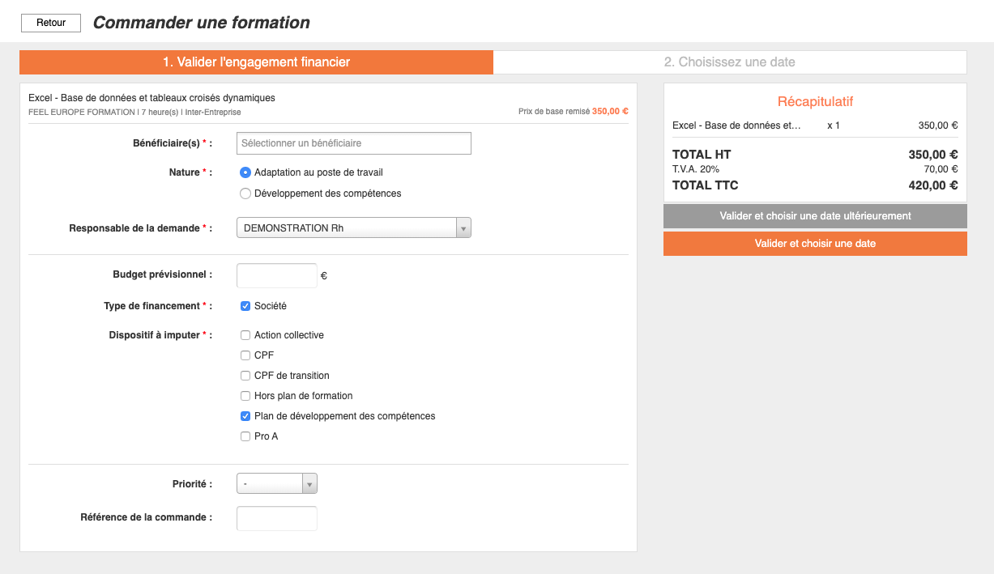Viewport: 994px width, 574px height.
Task: Check 'Hors plan de formation' option
Action: (x=245, y=396)
